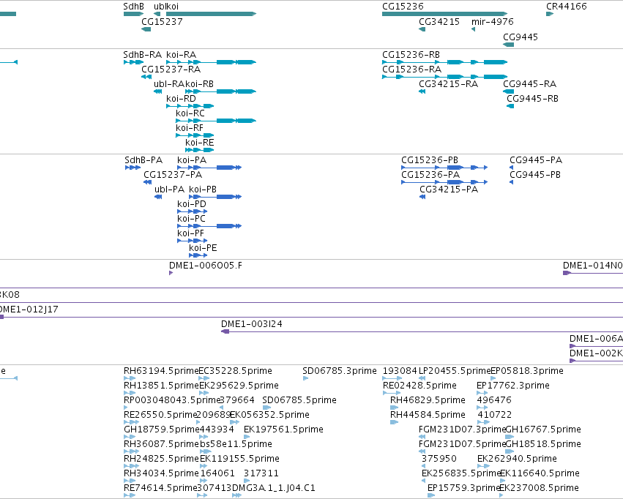Click the SdhB gene label
Image resolution: width=623 pixels, height=499 pixels.
coord(133,7)
